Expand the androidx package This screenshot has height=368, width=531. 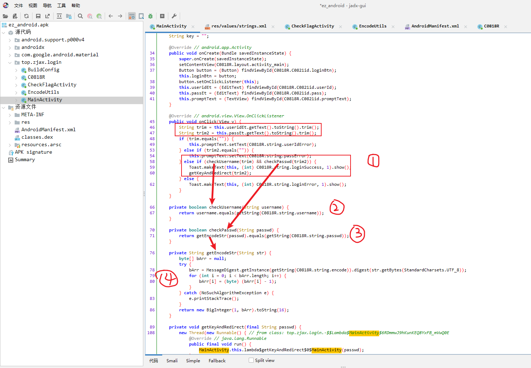10,47
